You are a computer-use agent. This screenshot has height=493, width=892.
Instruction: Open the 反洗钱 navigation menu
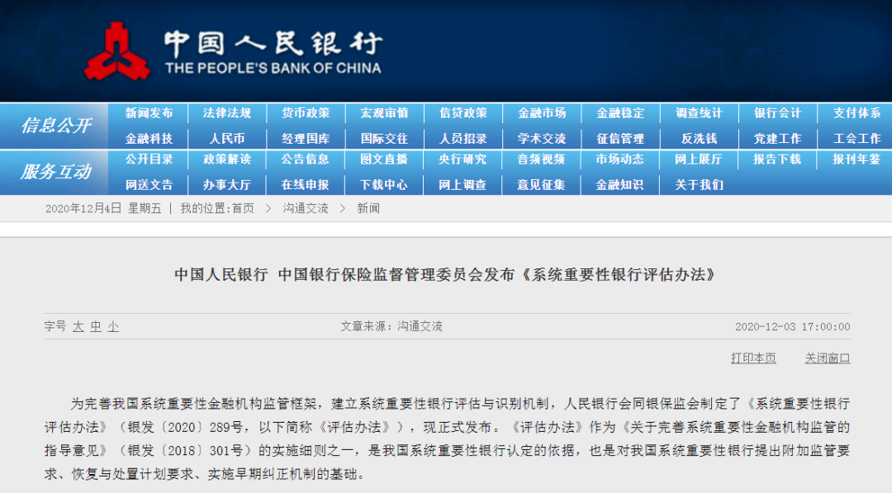tap(698, 136)
